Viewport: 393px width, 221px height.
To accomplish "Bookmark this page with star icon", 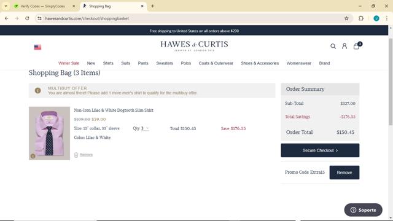I will coord(346,18).
